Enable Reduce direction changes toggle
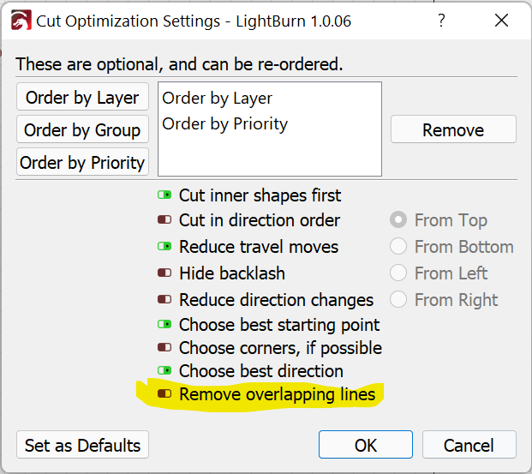532x474 pixels. (x=164, y=299)
